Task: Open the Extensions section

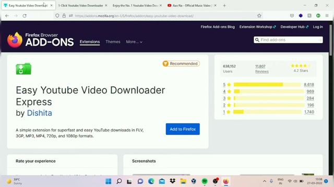Action: [x=90, y=42]
